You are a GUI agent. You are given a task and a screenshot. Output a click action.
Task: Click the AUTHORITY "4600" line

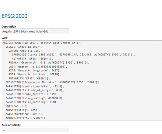[29, 78]
